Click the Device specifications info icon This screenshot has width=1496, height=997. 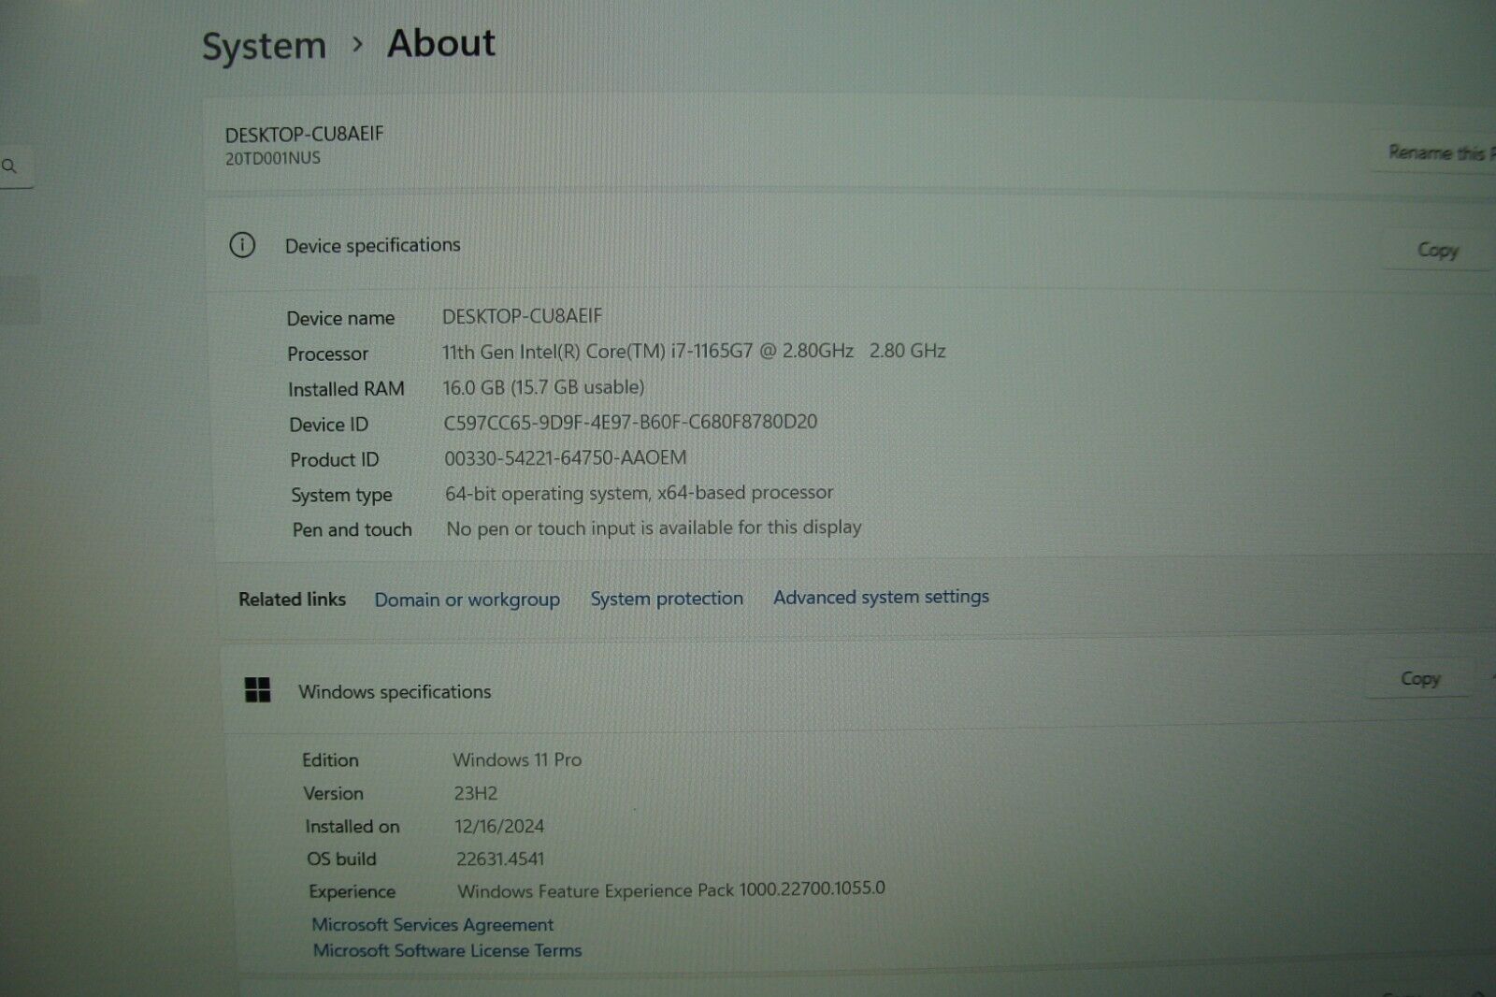coord(242,245)
